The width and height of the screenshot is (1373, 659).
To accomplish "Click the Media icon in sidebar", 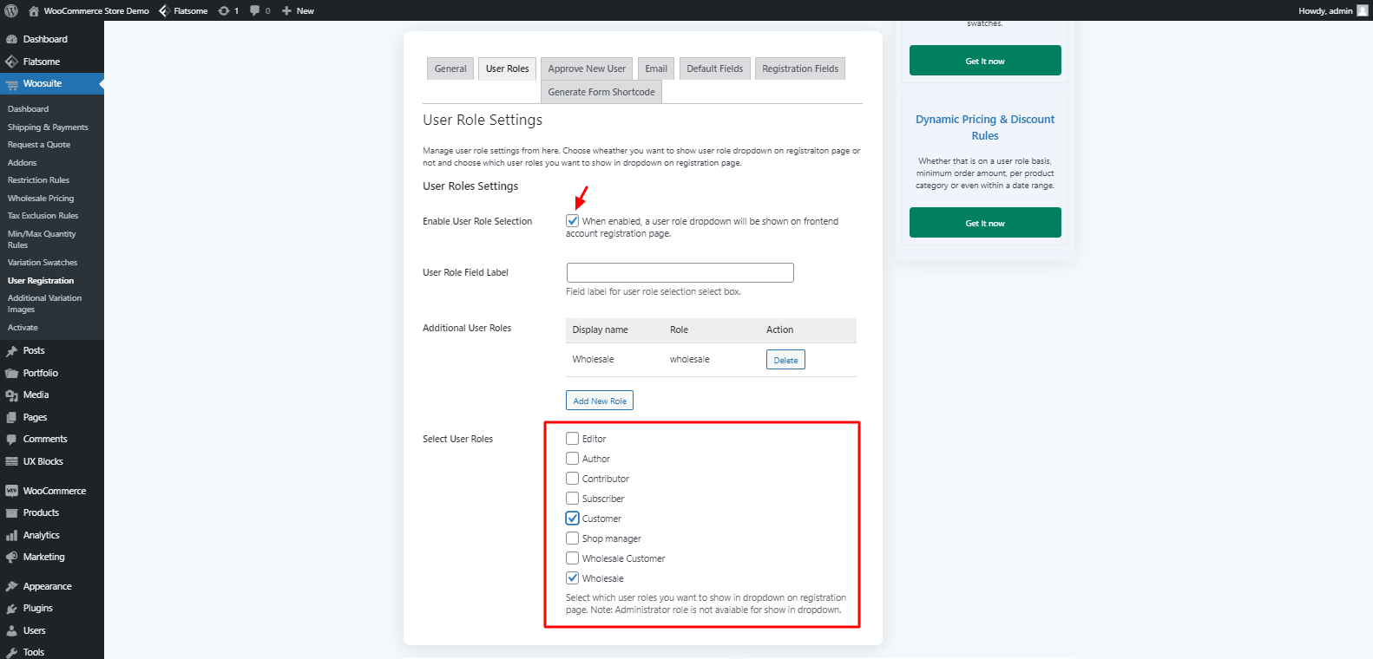I will (11, 395).
